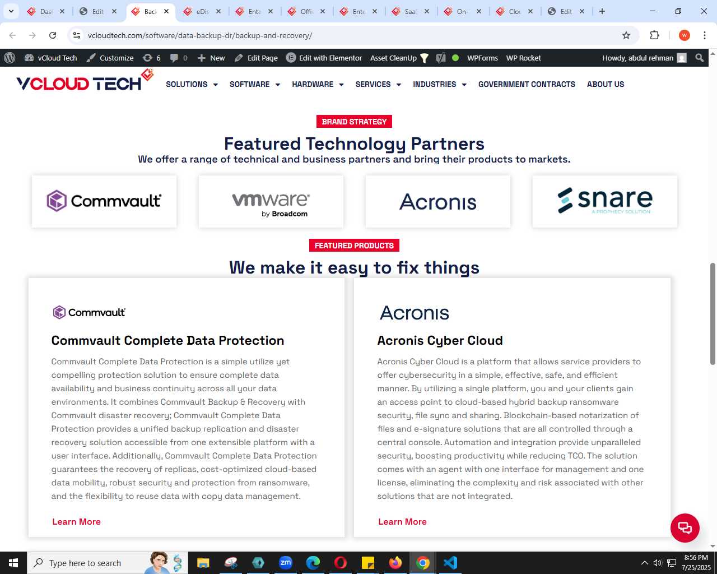Open the Chrome profile avatar
Image resolution: width=717 pixels, height=574 pixels.
point(684,35)
